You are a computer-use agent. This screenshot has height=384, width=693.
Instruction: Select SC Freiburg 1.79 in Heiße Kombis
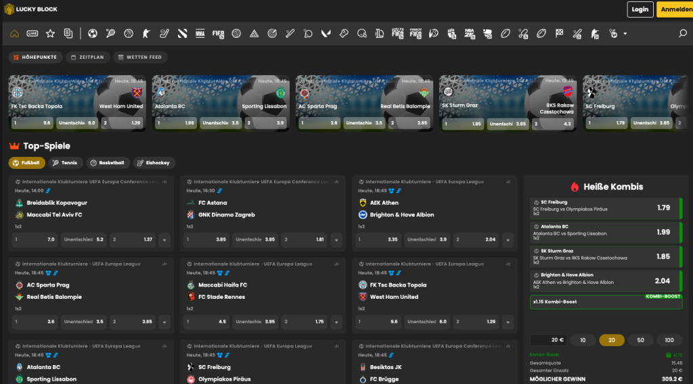click(606, 208)
